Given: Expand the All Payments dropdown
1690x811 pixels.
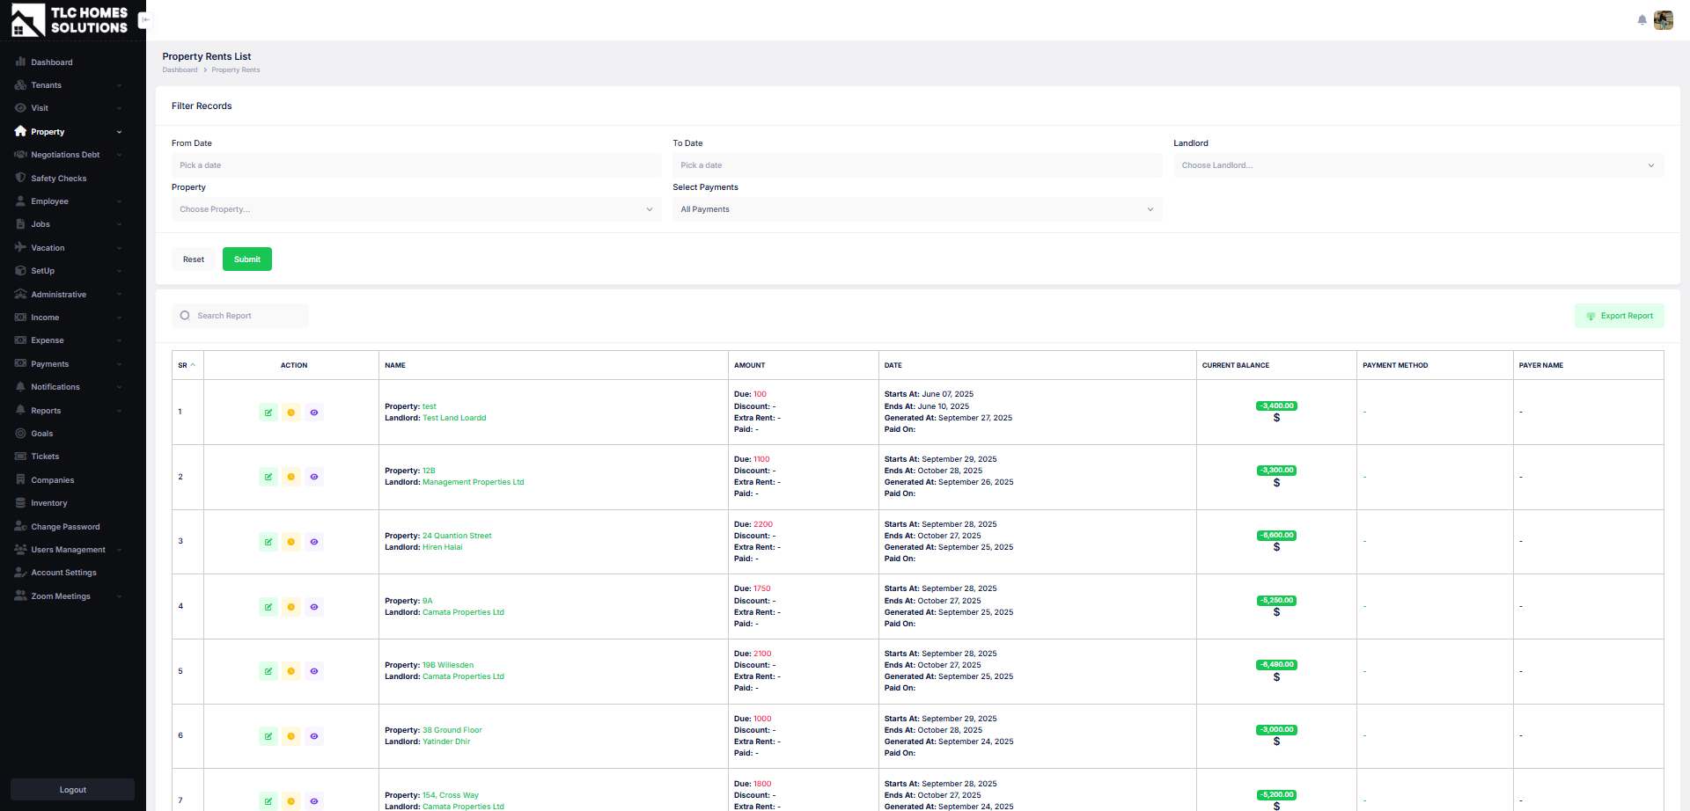Looking at the screenshot, I should 916,209.
